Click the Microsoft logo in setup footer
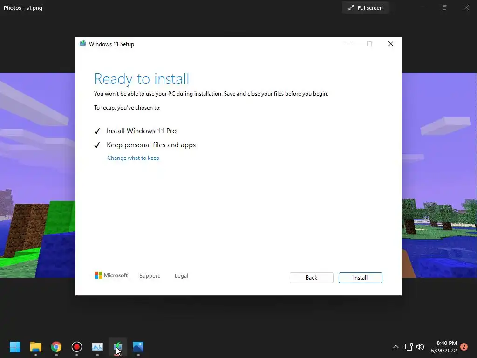 [x=111, y=275]
